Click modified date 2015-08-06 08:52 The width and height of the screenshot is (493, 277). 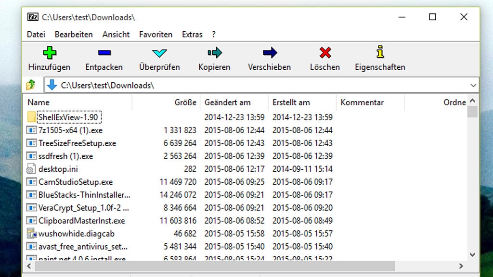point(234,220)
